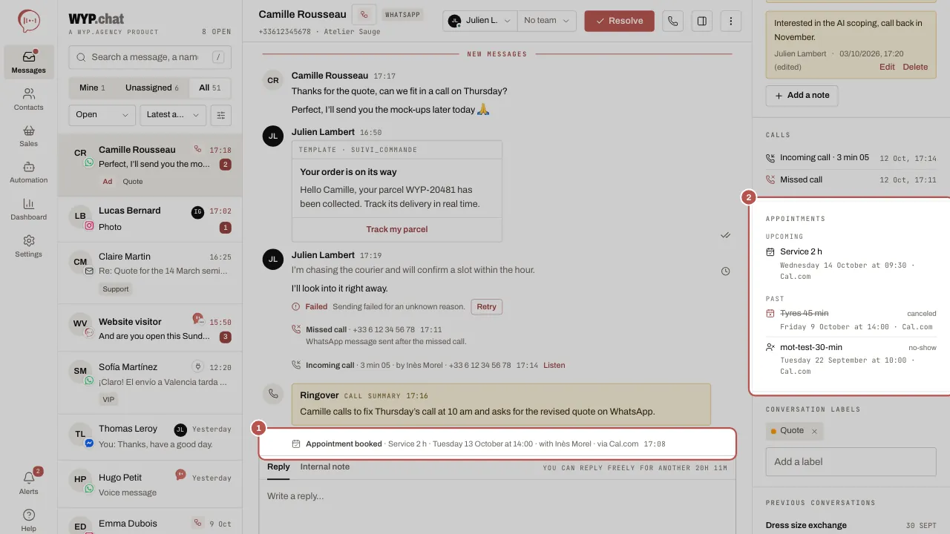This screenshot has width=950, height=534.
Task: Click Add a note button
Action: [x=802, y=96]
